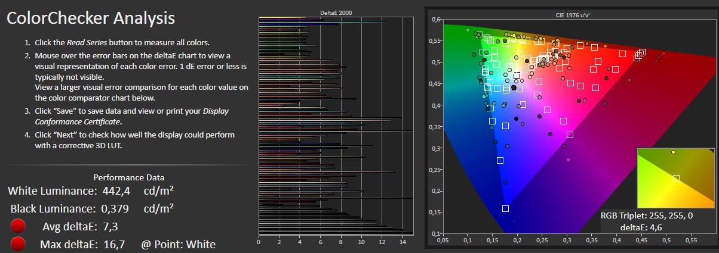719x253 pixels.
Task: Select the blue primary target square at the chart bottom
Action: click(x=505, y=208)
